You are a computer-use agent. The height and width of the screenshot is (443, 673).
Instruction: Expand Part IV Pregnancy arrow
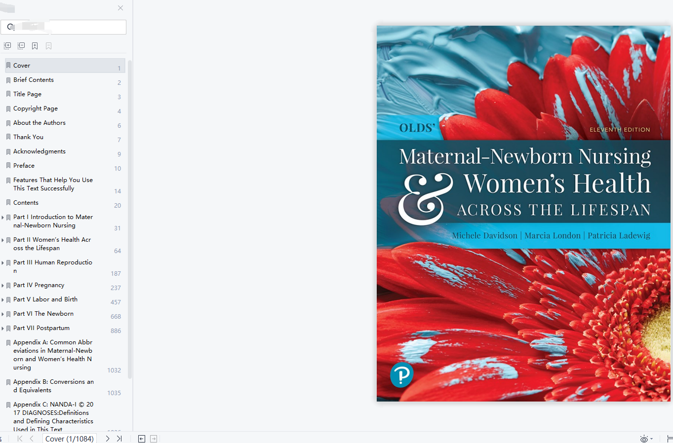tap(3, 286)
